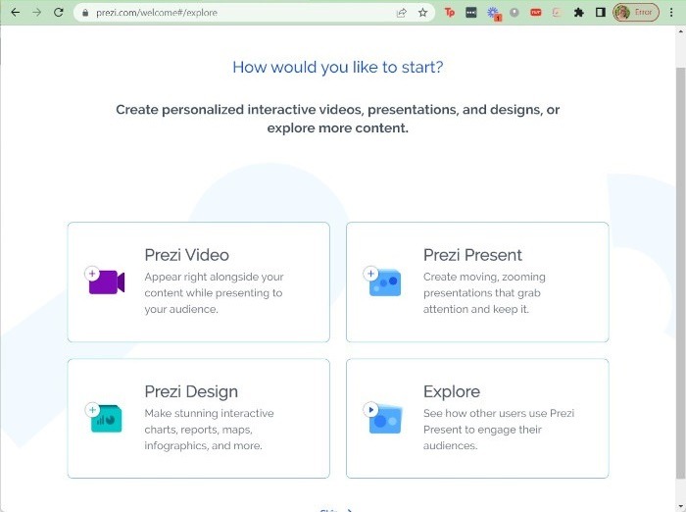The width and height of the screenshot is (686, 512).
Task: Click the page vertical scrollbar thumb
Action: point(680,274)
